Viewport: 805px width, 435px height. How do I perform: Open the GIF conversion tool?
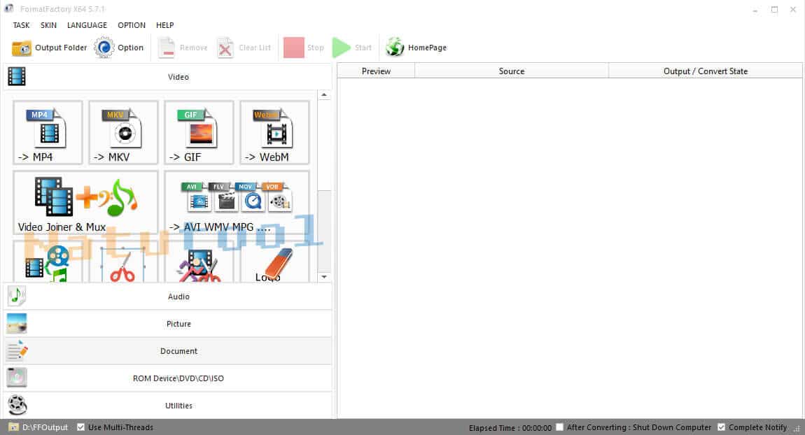coord(199,132)
